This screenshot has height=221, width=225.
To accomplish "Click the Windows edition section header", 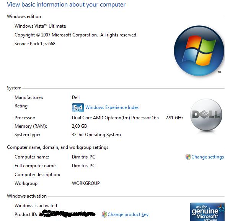I will [x=24, y=16].
